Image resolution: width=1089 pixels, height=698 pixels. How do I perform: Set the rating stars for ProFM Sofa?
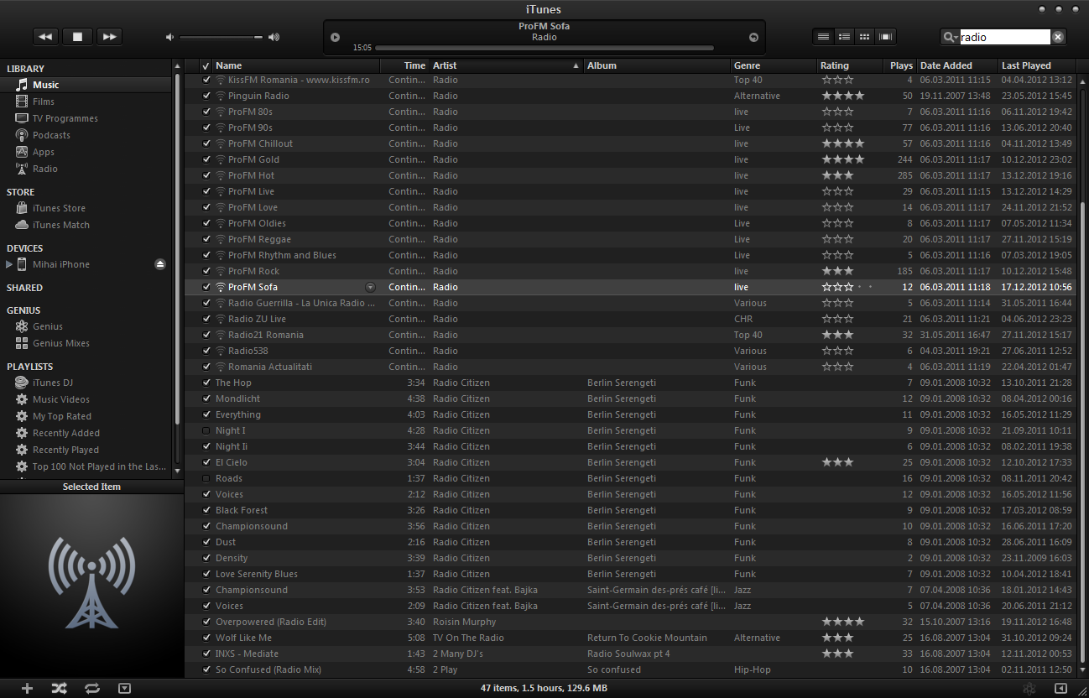coord(847,287)
